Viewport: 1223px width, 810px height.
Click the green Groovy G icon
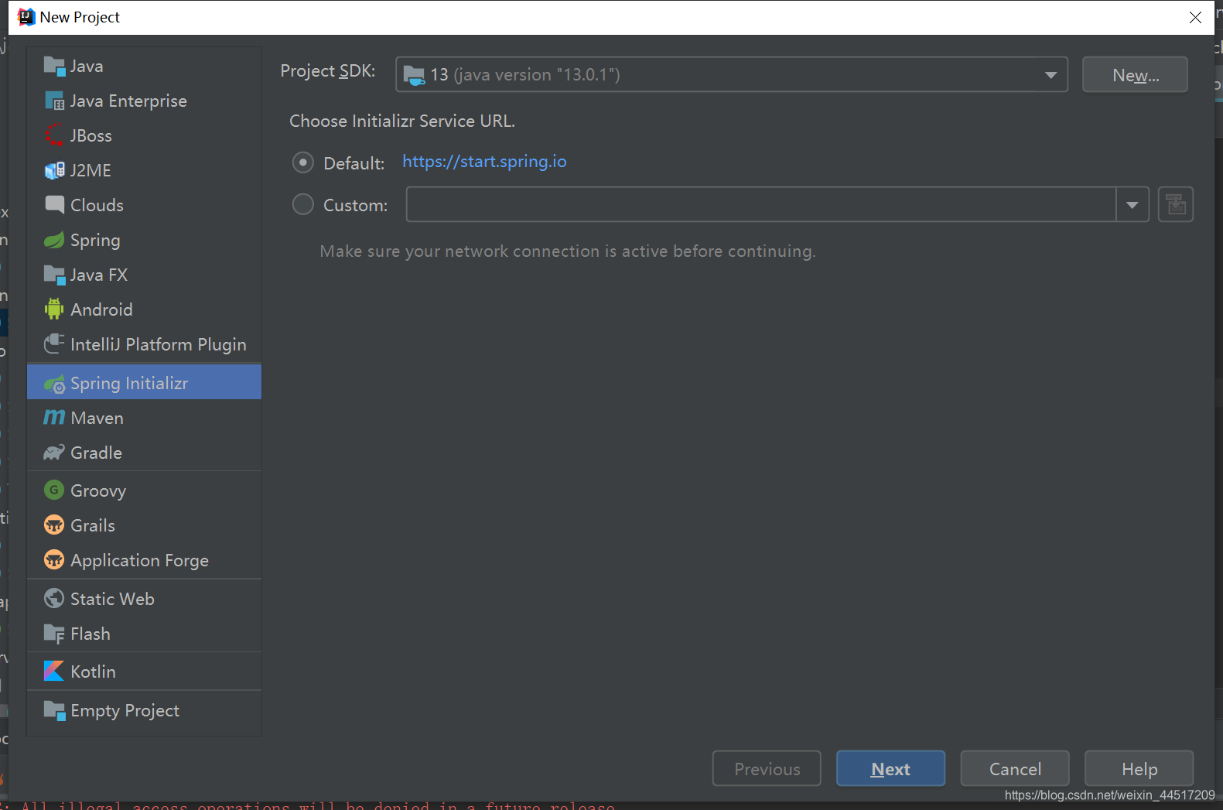pos(54,490)
